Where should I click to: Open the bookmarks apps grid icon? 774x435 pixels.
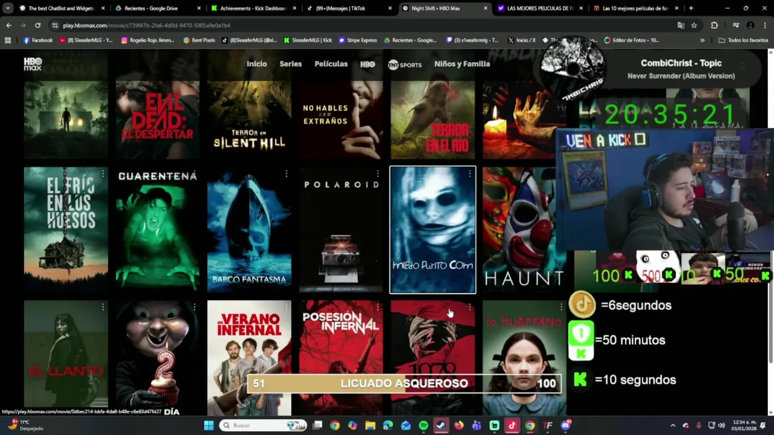(8, 40)
